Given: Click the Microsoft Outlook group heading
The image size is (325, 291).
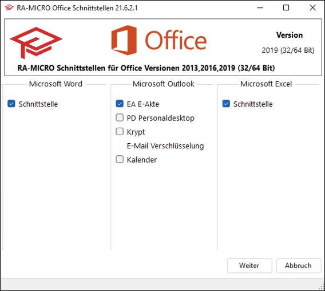Looking at the screenshot, I should point(164,84).
